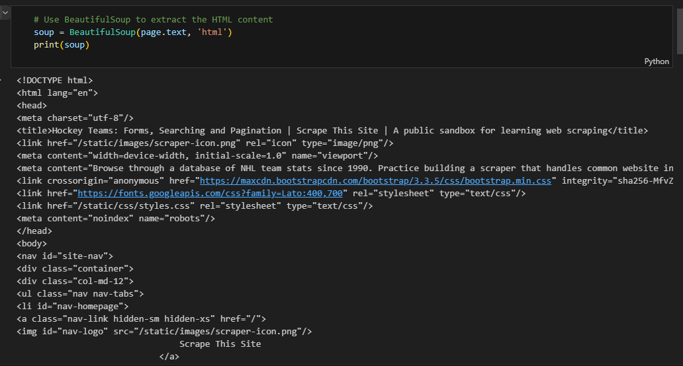This screenshot has height=366, width=683.
Task: Open the run-cell dropdown chevron beside the code cell
Action: coord(5,13)
